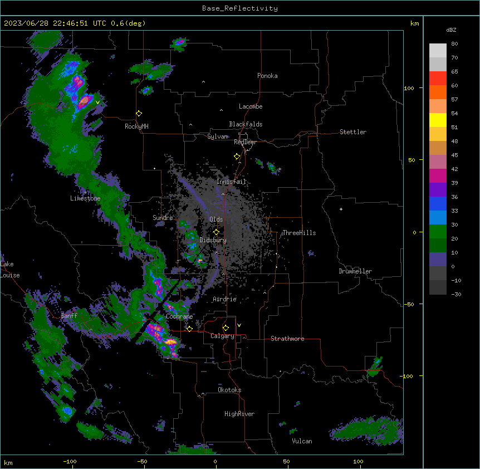The image size is (480, 469).
Task: Click the asterisk marker above Limestone label
Action: coord(85,193)
